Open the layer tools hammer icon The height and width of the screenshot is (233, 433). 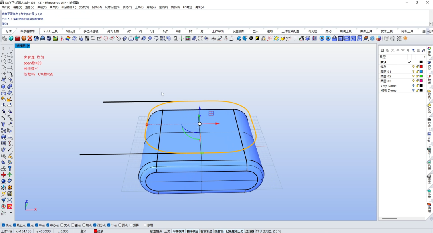423,50
